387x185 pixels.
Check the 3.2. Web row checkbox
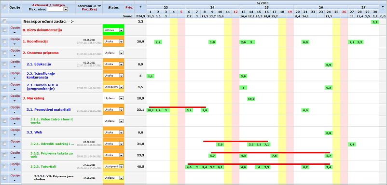click(4, 132)
